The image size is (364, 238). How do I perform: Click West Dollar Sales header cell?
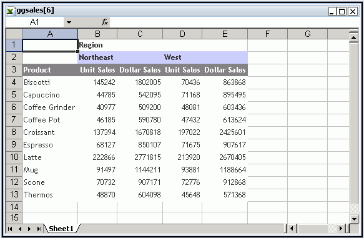225,70
